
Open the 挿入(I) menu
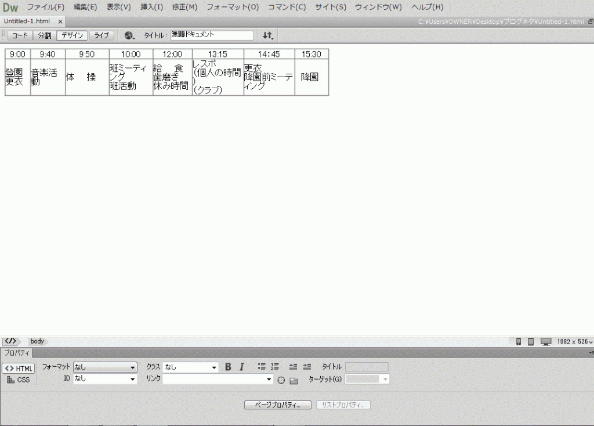(151, 7)
